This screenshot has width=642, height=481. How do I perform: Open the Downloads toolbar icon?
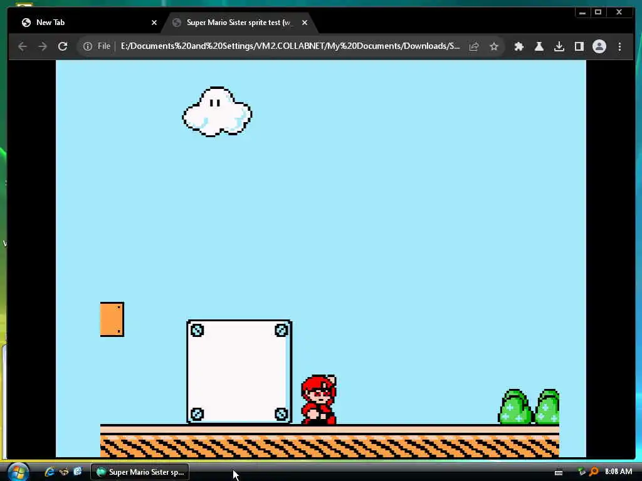559,46
